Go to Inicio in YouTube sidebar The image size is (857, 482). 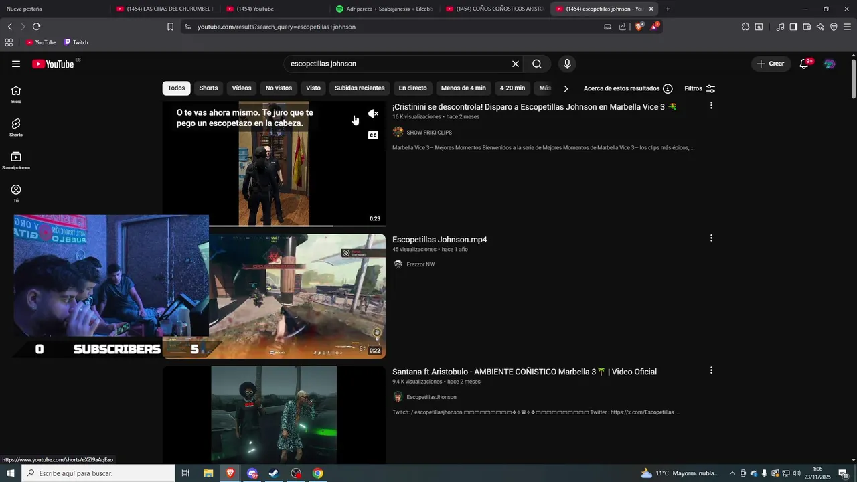click(x=16, y=94)
